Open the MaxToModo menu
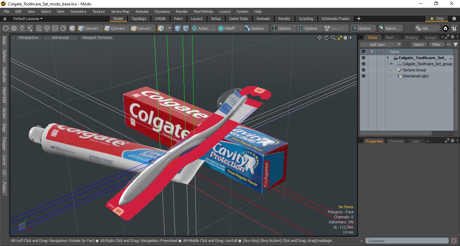This screenshot has width=460, height=246. [203, 11]
